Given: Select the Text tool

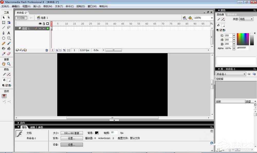Looking at the screenshot, I should (9, 33).
